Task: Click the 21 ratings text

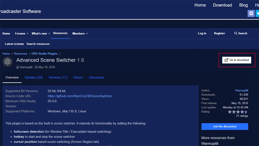Action: [x=242, y=116]
